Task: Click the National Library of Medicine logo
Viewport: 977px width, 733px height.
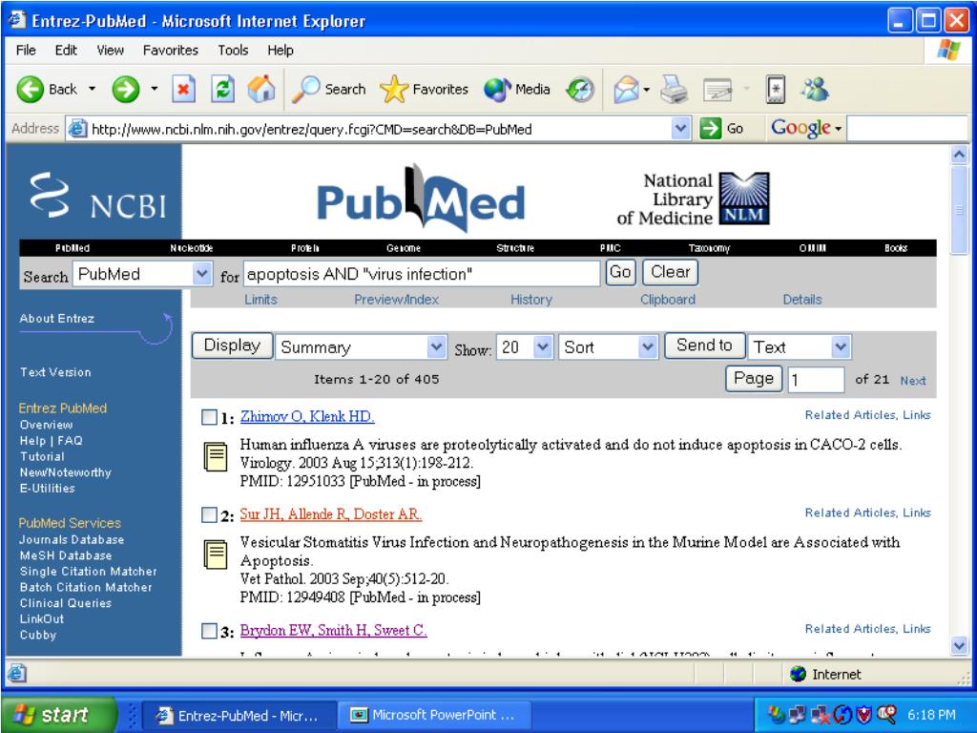Action: point(693,199)
